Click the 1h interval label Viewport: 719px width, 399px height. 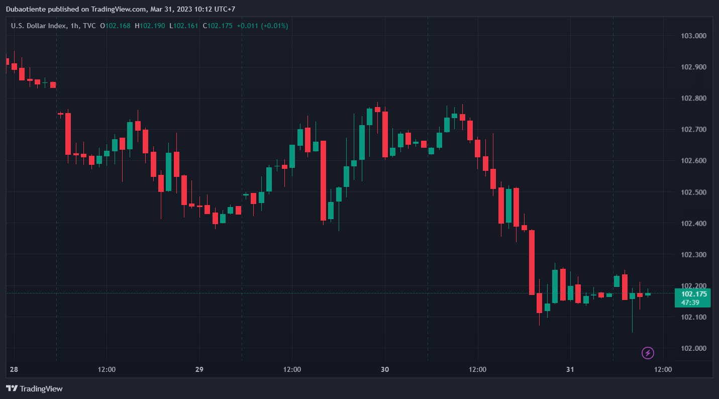point(74,26)
